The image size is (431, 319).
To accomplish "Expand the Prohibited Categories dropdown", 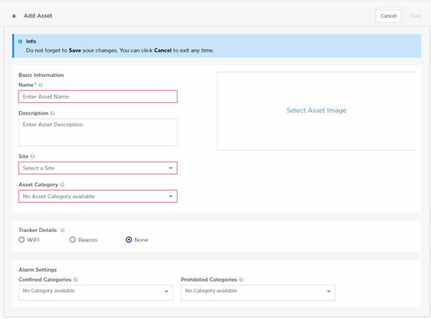I will point(258,291).
